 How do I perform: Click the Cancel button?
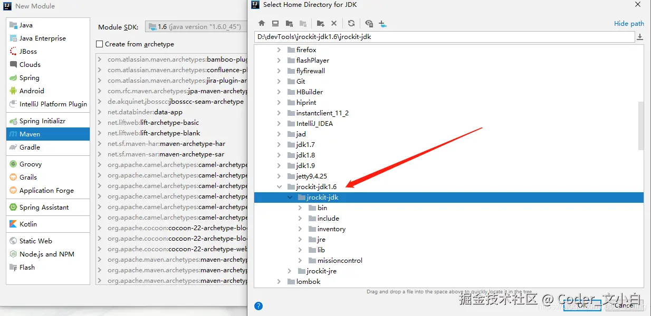coord(624,305)
